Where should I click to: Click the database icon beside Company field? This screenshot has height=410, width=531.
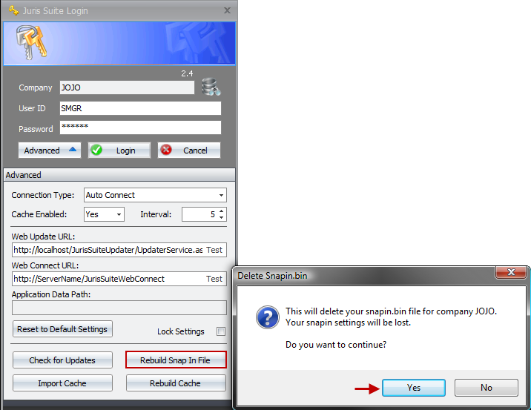coord(211,87)
